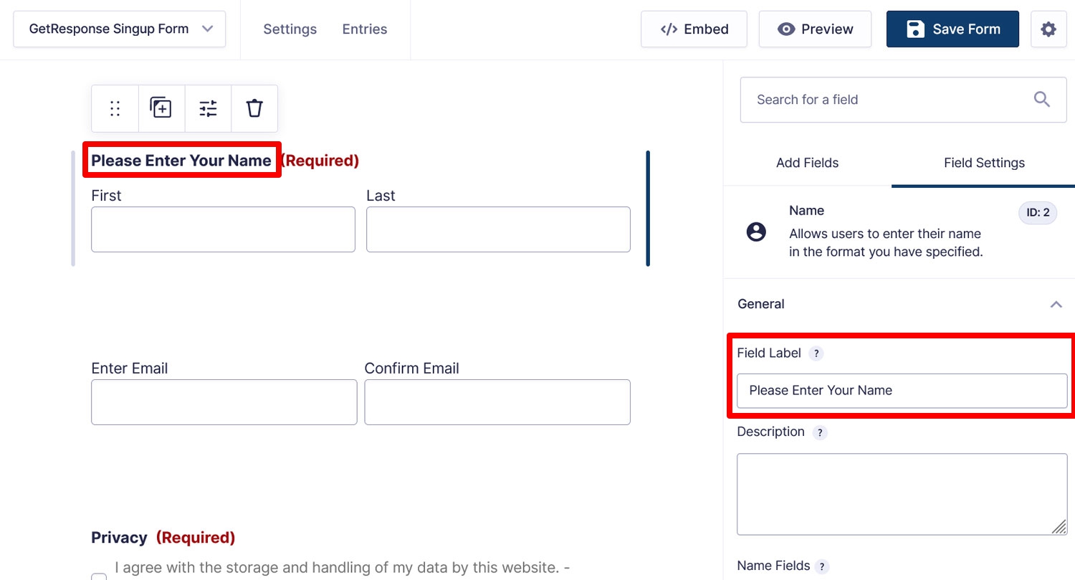Duplicate the Name field
The image size is (1075, 580).
pyautogui.click(x=161, y=108)
